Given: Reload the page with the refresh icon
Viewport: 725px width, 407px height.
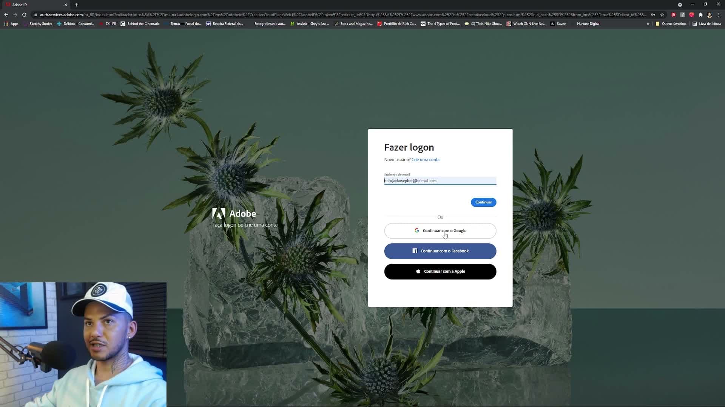Looking at the screenshot, I should (24, 15).
